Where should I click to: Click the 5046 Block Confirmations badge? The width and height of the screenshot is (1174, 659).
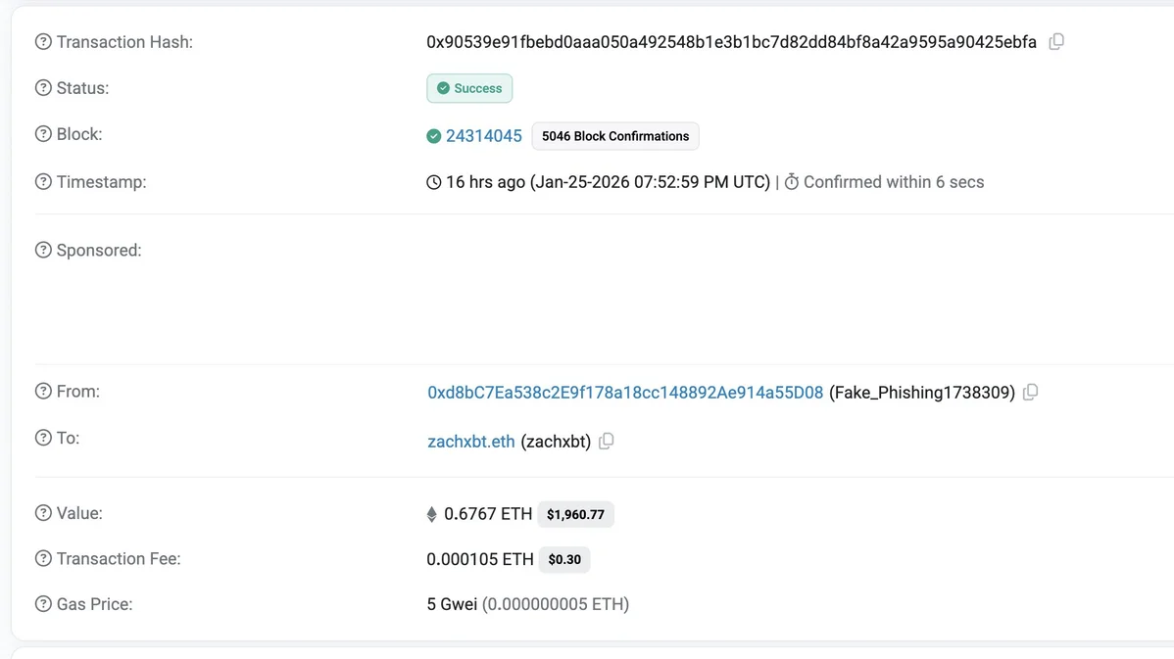click(615, 136)
